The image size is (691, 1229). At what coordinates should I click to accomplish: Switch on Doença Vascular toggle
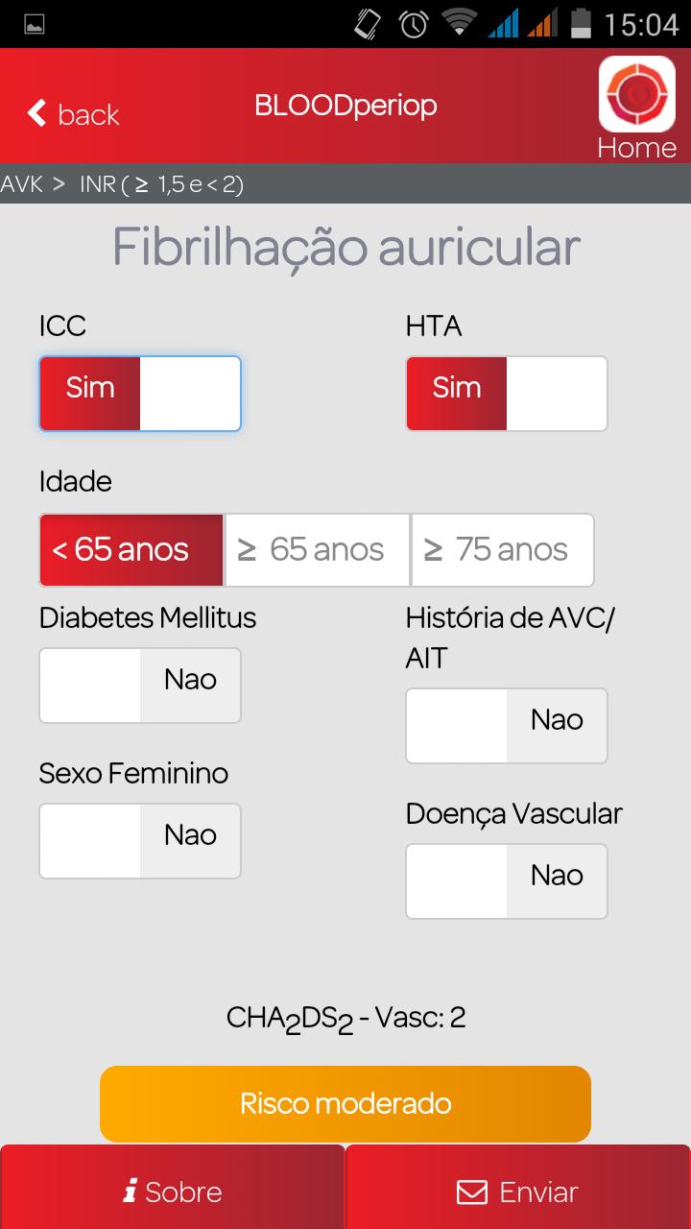(x=507, y=881)
